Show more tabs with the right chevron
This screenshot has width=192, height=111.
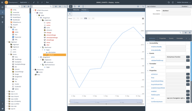(186, 38)
